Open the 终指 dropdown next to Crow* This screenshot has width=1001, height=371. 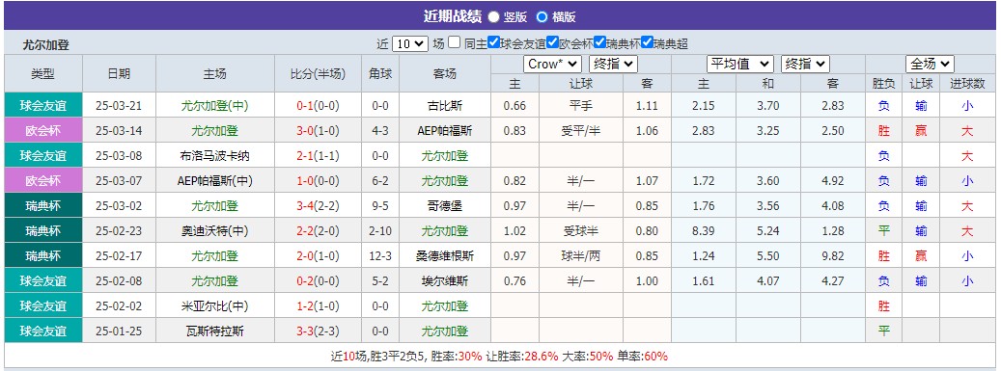click(x=613, y=64)
